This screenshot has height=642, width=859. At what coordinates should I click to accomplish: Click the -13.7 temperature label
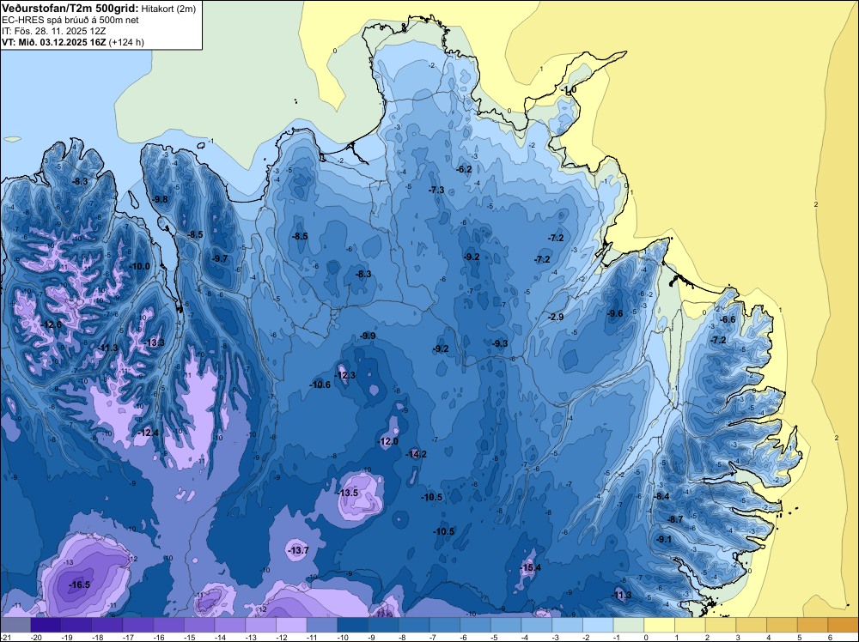298,550
